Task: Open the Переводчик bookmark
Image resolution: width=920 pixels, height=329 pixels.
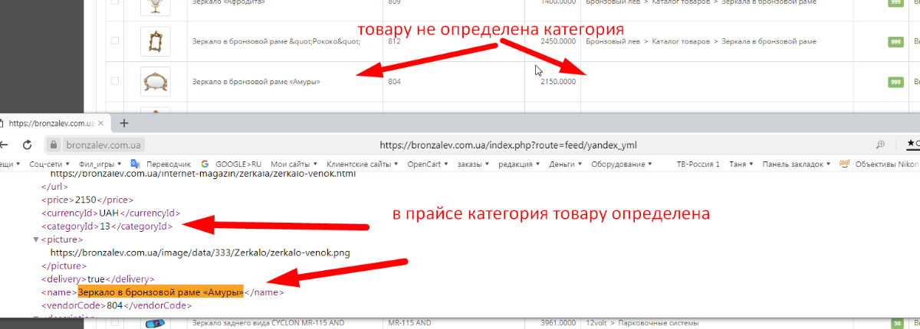Action: click(x=160, y=164)
